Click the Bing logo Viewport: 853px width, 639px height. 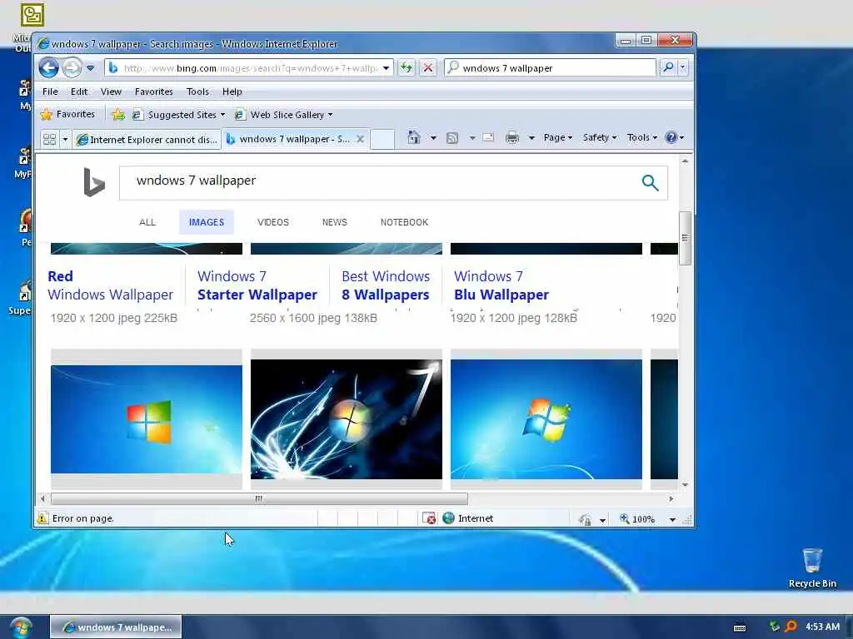click(x=93, y=182)
